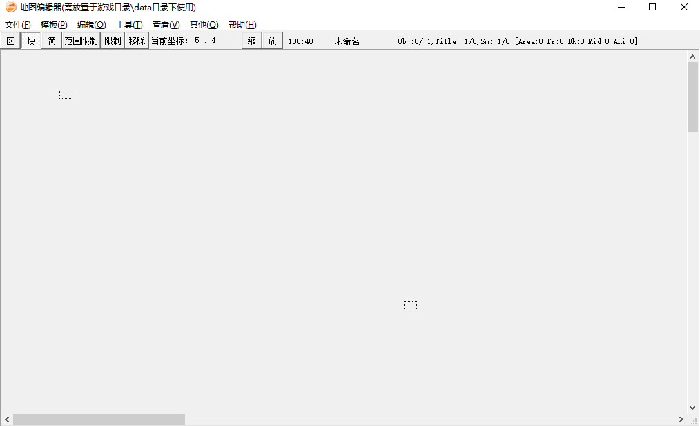Click the vertical scrollbar down arrow

click(x=692, y=407)
